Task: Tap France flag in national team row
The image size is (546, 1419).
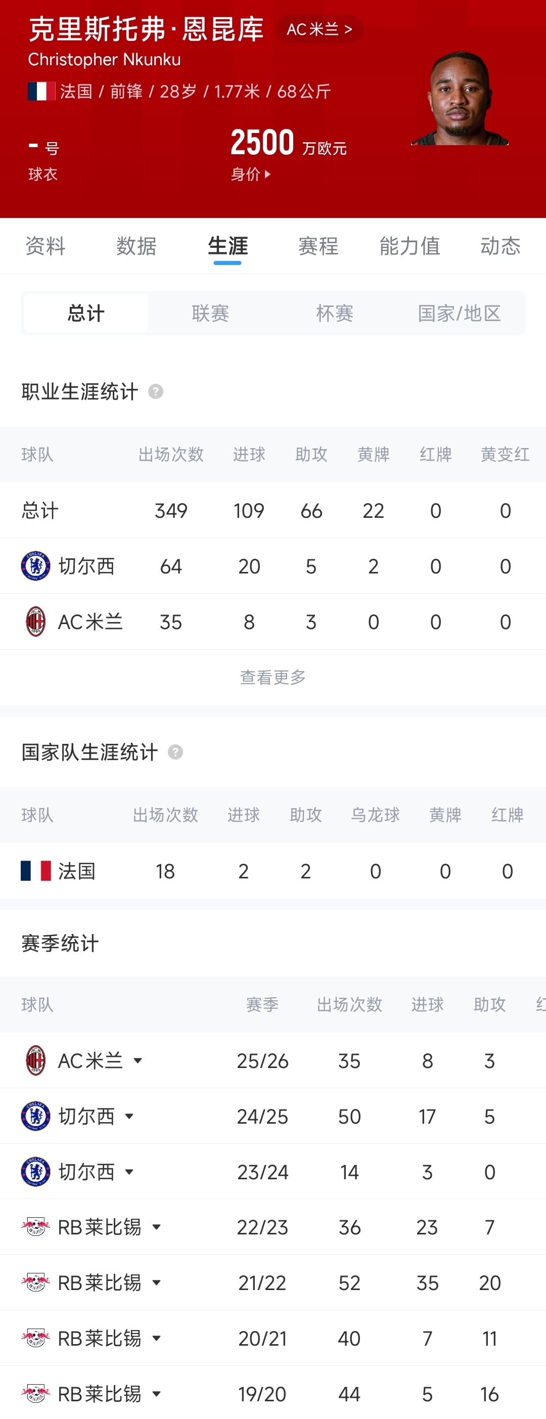Action: pos(36,871)
